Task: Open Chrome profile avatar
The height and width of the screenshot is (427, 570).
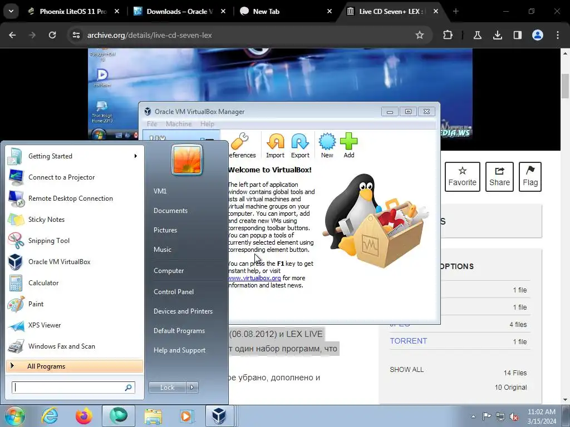Action: (x=537, y=35)
